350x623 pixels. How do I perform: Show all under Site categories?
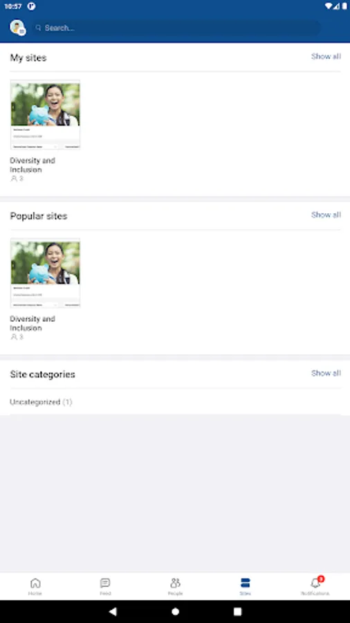point(326,373)
